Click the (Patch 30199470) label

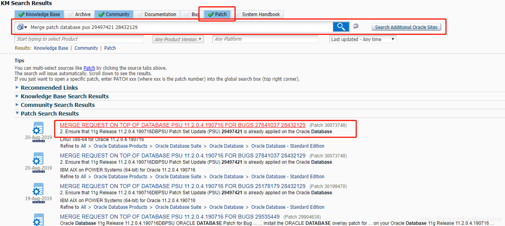click(x=328, y=186)
